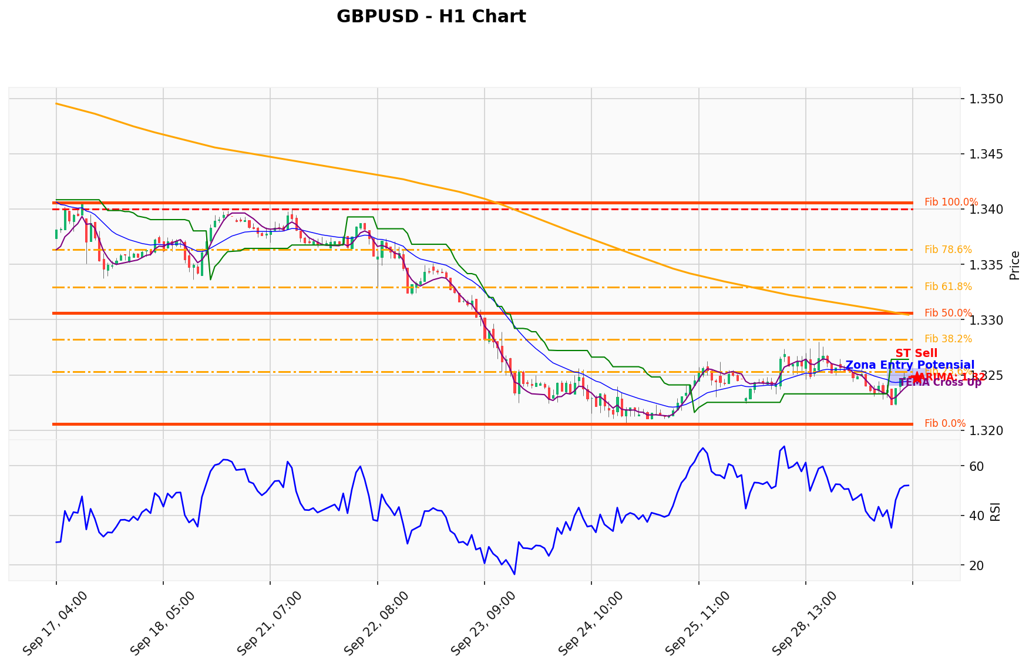Screen dimensions: 1029x667
Task: Click the TEMA Cross Up annotation
Action: click(940, 382)
